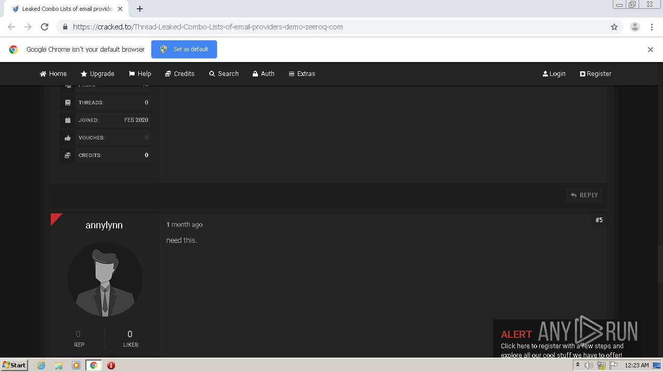Viewport: 663px width, 372px height.
Task: Open volume control in tray
Action: pyautogui.click(x=589, y=365)
